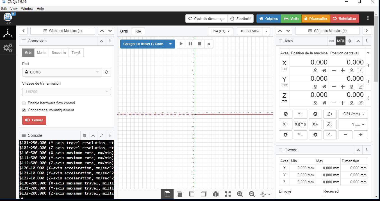The width and height of the screenshot is (380, 201).
Task: Click the Y+ jog button
Action: 300,114
